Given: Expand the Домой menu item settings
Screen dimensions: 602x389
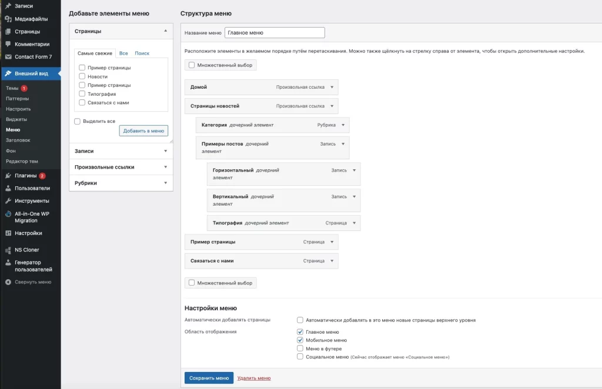Looking at the screenshot, I should point(332,87).
